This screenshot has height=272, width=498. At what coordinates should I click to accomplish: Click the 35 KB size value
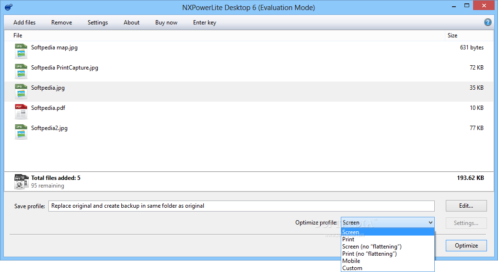[x=476, y=88]
